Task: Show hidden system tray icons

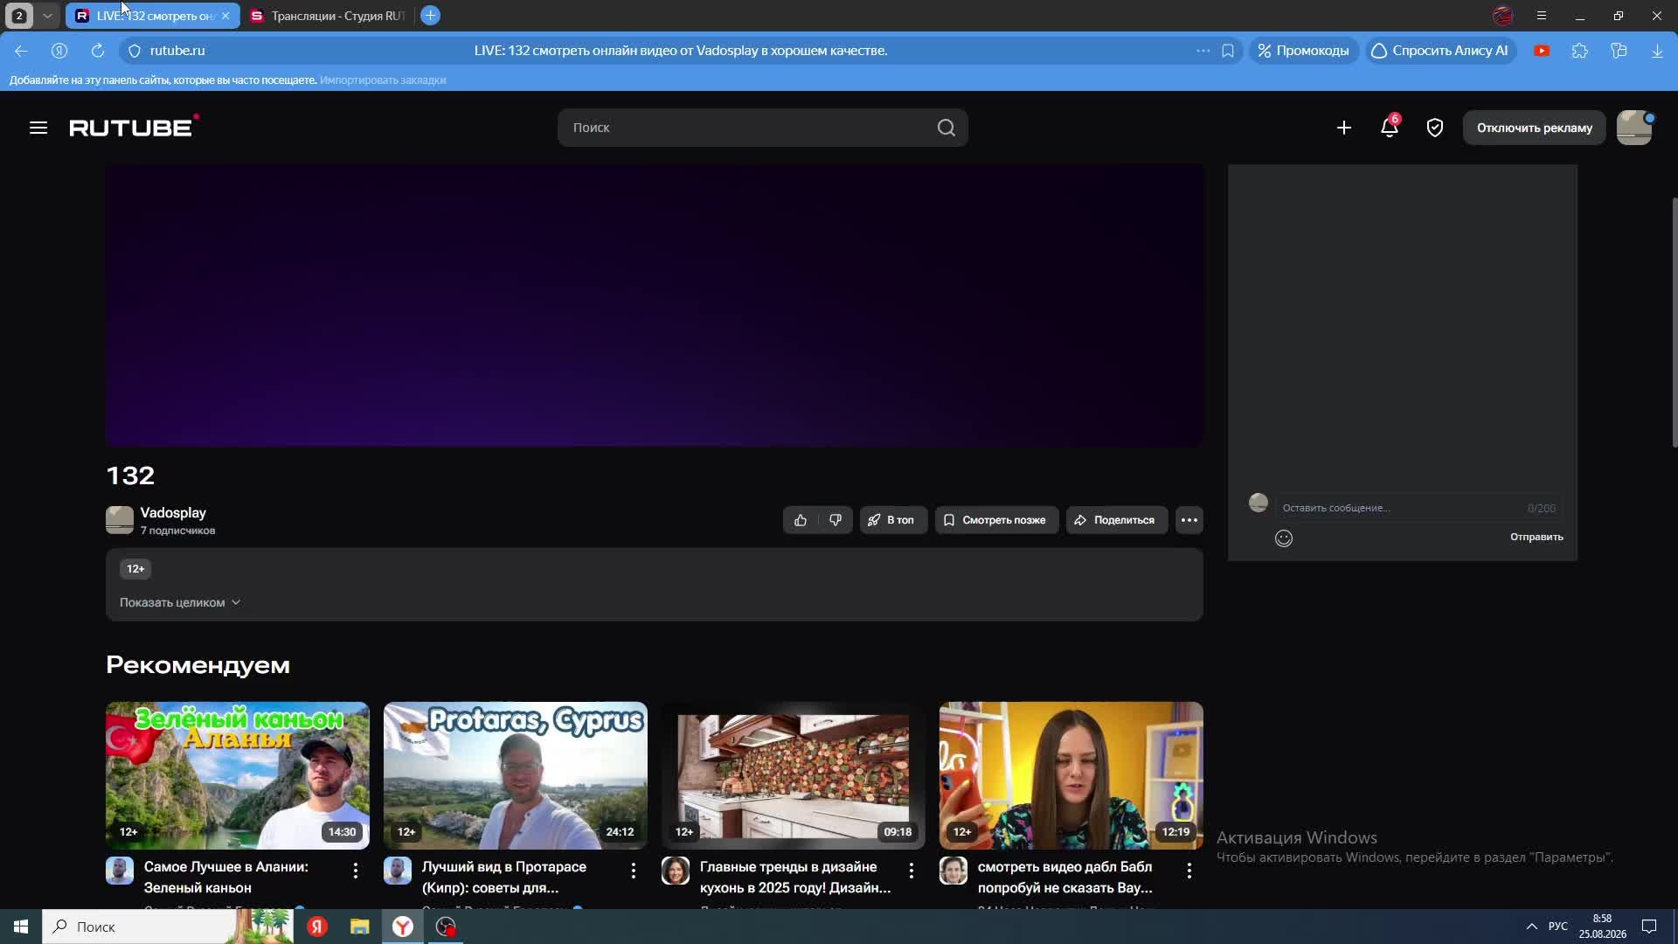Action: [1531, 927]
